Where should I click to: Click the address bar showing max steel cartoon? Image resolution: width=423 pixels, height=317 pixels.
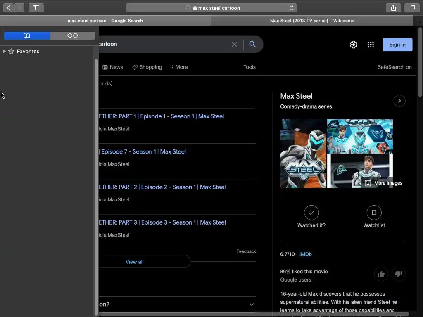[x=211, y=8]
